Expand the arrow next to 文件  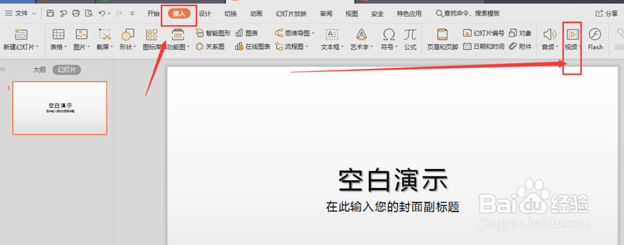tap(34, 14)
